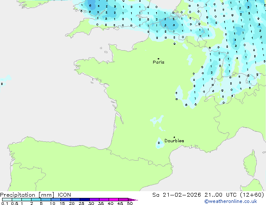Screen dimensions: 266x205
Task: Select the 25–30 mm legend color swatch
Action: coord(85,200)
